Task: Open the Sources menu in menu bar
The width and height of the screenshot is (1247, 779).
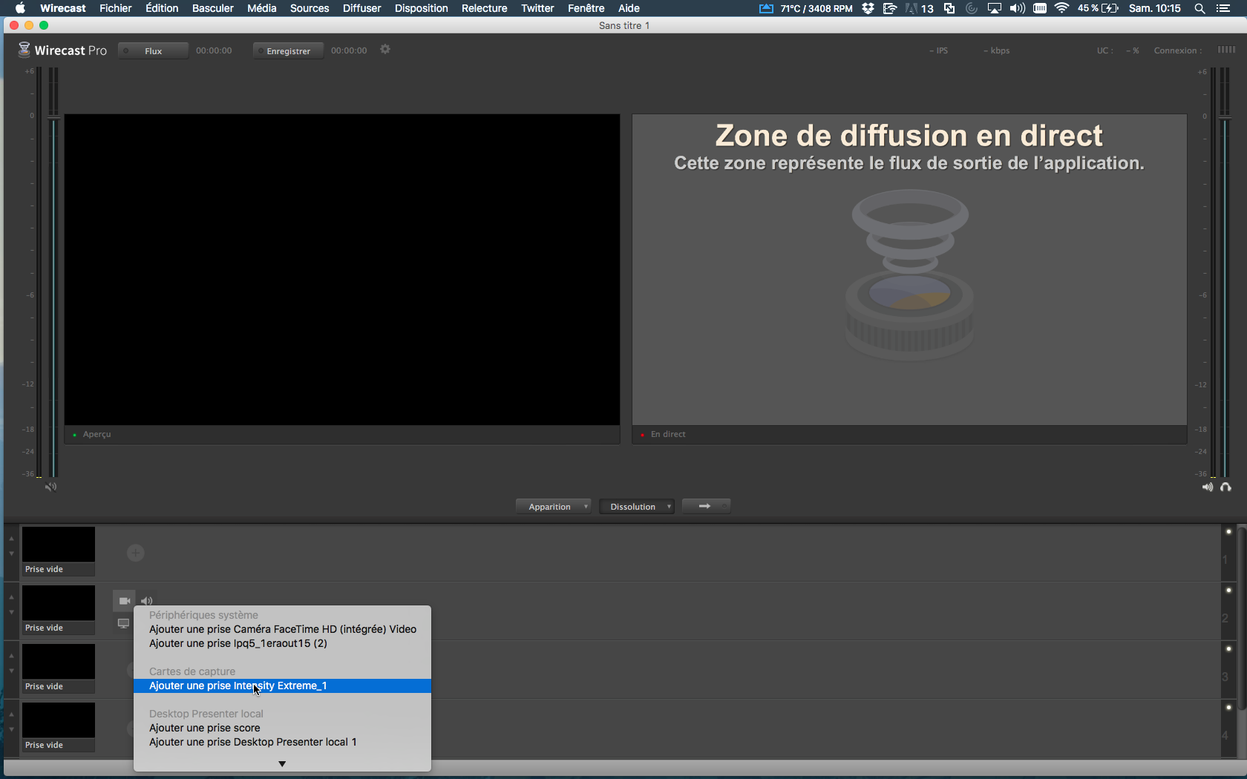Action: [x=309, y=8]
